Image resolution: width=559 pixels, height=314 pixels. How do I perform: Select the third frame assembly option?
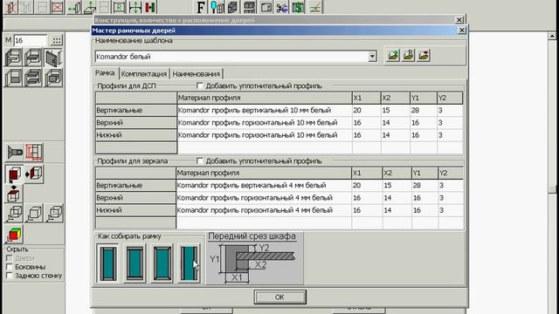click(162, 263)
